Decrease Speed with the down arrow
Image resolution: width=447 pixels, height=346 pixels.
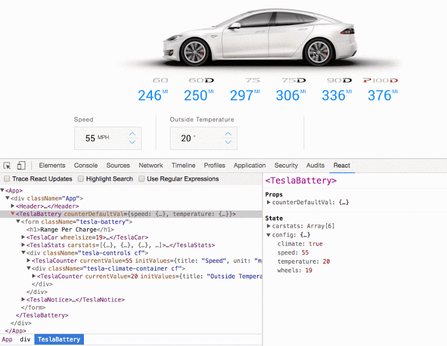[x=132, y=142]
